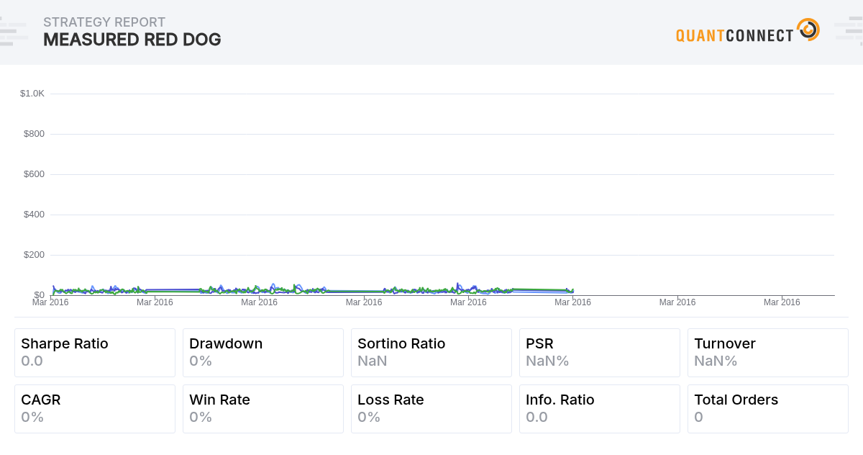Image resolution: width=863 pixels, height=455 pixels.
Task: Select the Turnover stat card
Action: pos(768,353)
